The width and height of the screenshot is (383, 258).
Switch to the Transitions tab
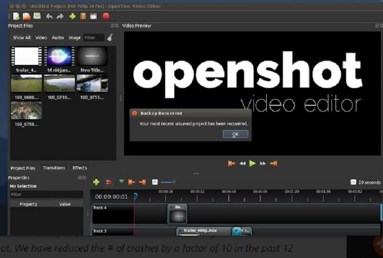pyautogui.click(x=54, y=168)
